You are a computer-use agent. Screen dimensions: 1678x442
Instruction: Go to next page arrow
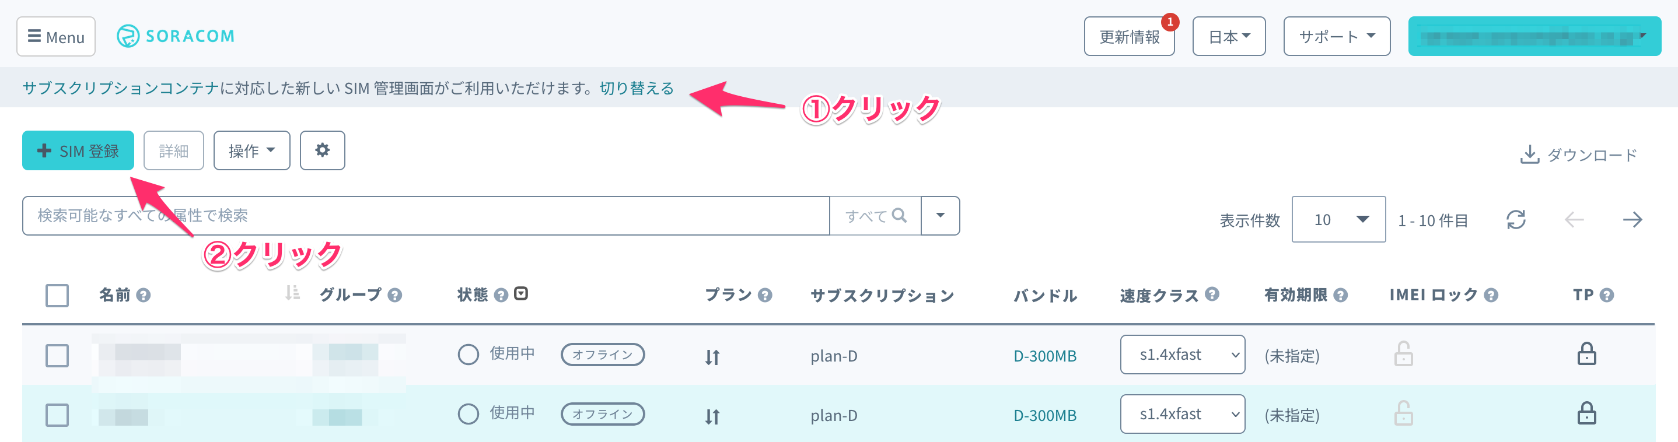(1632, 220)
